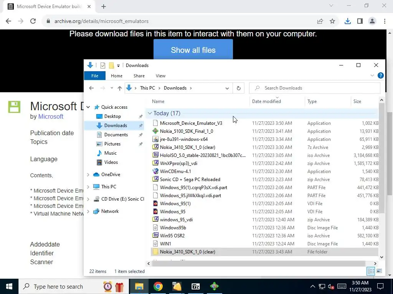Screen dimensions: 393x294
Task: Open the address bar history dropdown
Action: (x=227, y=88)
